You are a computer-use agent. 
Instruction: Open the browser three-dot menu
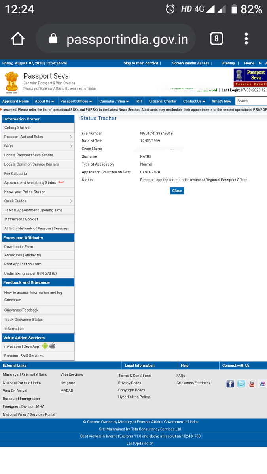click(x=246, y=39)
